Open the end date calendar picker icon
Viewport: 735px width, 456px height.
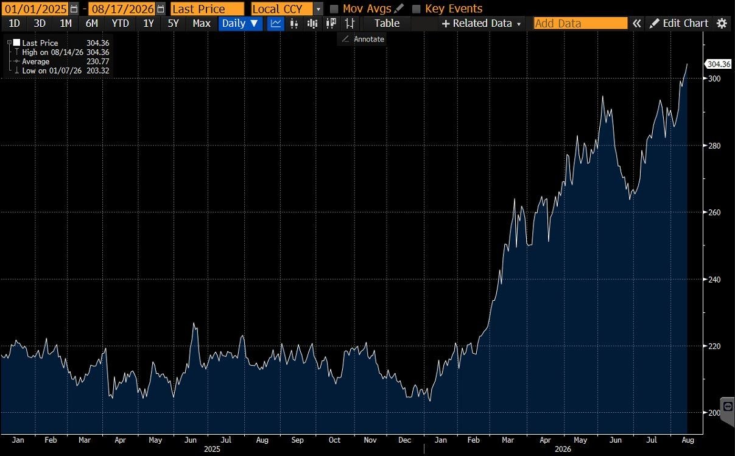(x=160, y=9)
